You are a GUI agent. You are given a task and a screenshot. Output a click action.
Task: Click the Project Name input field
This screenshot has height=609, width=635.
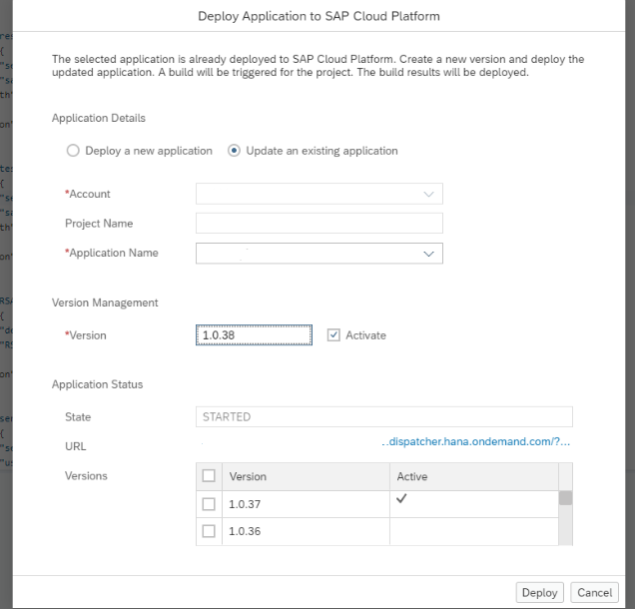coord(319,223)
